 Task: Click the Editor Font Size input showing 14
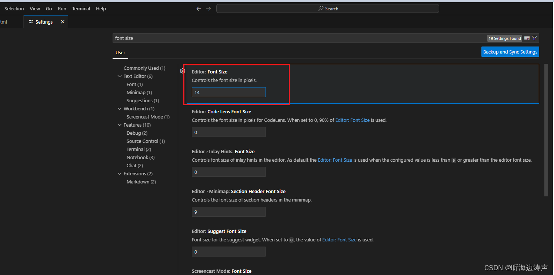point(229,92)
